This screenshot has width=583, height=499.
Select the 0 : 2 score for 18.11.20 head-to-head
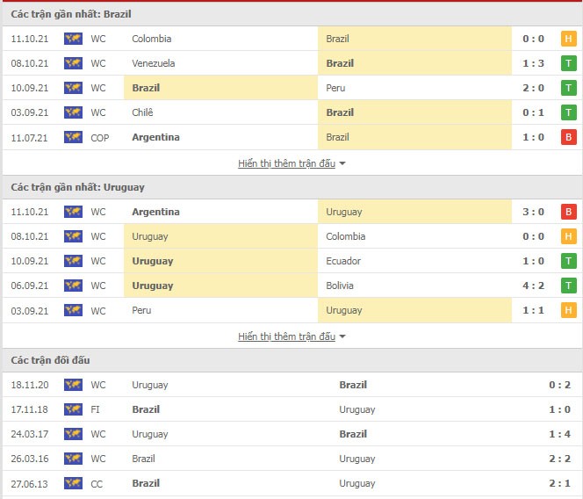[x=559, y=385]
